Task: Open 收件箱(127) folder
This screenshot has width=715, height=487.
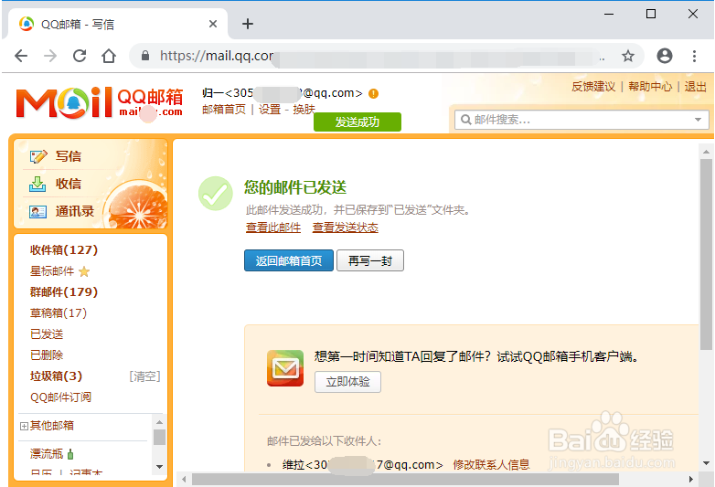Action: coord(64,250)
